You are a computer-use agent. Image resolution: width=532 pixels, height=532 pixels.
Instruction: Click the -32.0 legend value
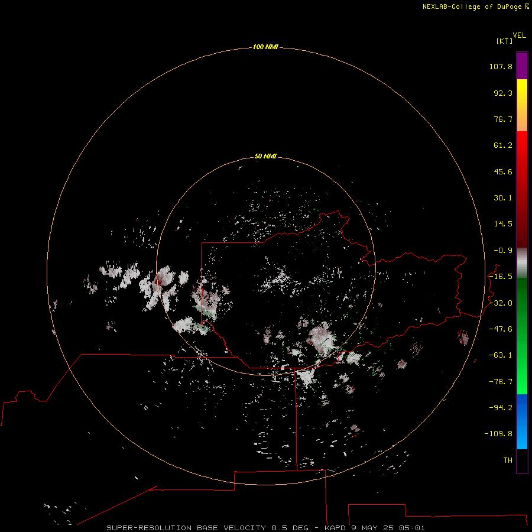501,303
